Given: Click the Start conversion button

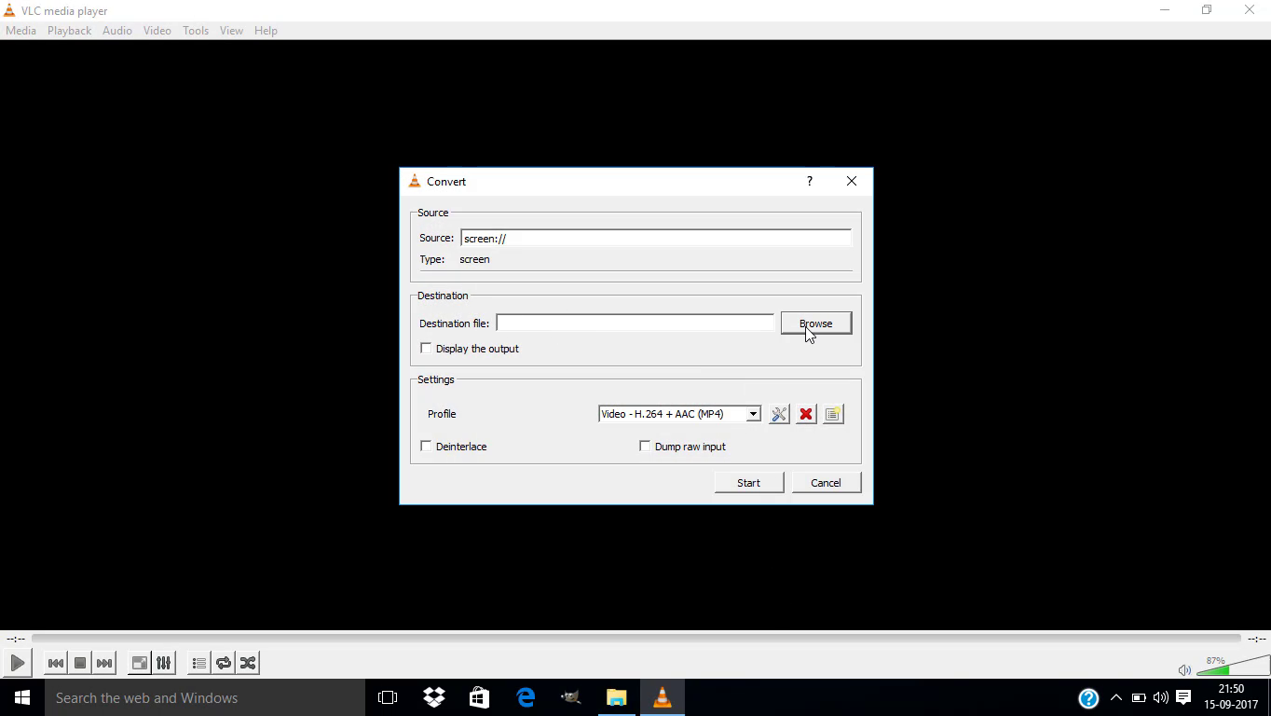Looking at the screenshot, I should pyautogui.click(x=748, y=482).
